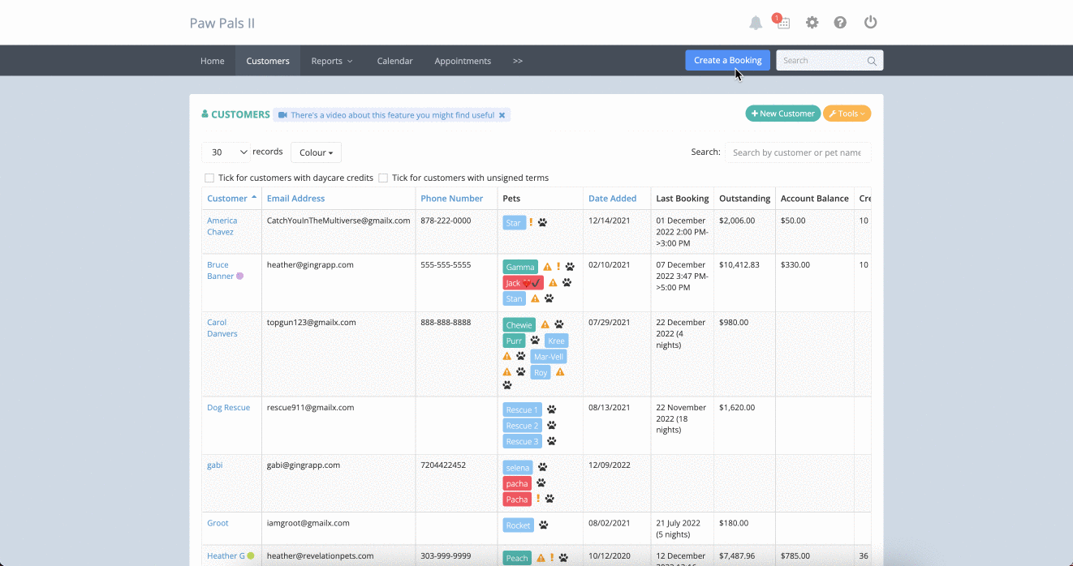Click the blue Mar-Vell pet tag

pyautogui.click(x=549, y=356)
